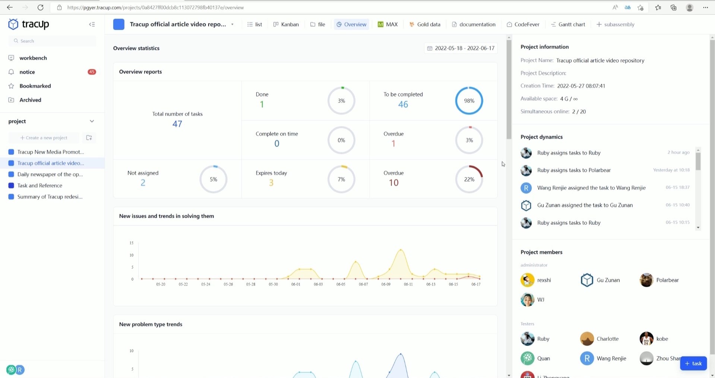The width and height of the screenshot is (715, 378).
Task: Click the sidebar Search field
Action: [52, 41]
